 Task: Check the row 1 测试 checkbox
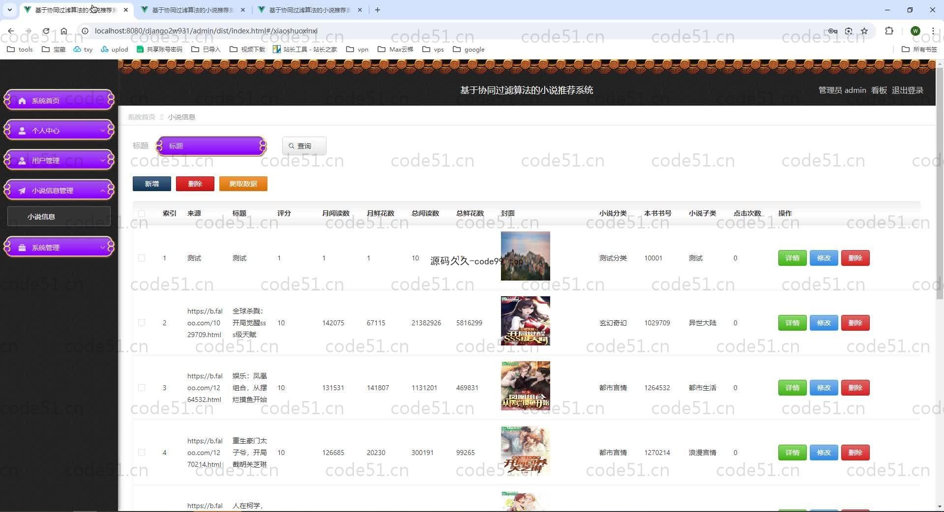pos(142,258)
